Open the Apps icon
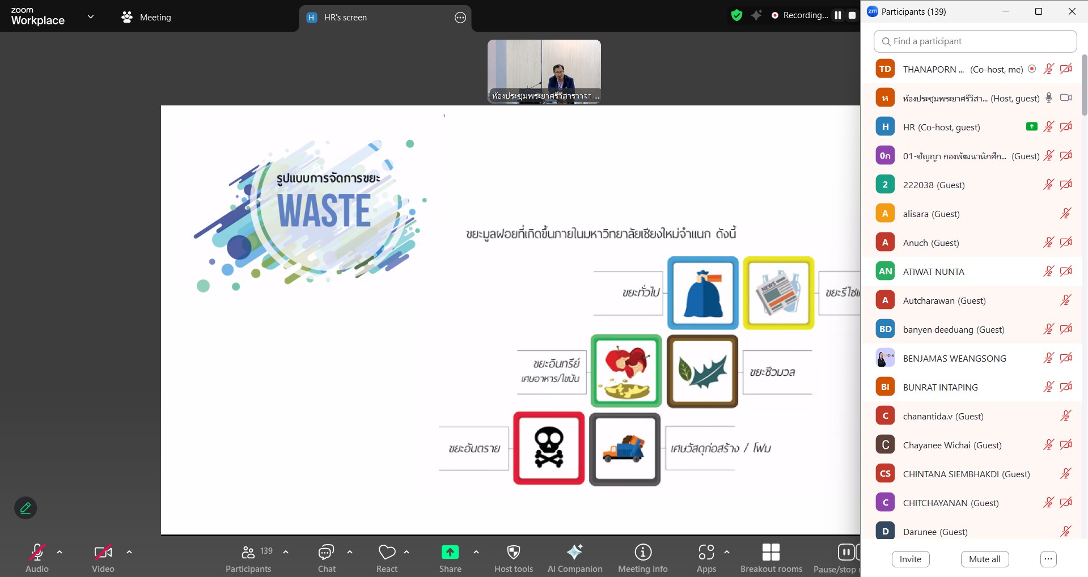Image resolution: width=1088 pixels, height=577 pixels. pos(706,553)
